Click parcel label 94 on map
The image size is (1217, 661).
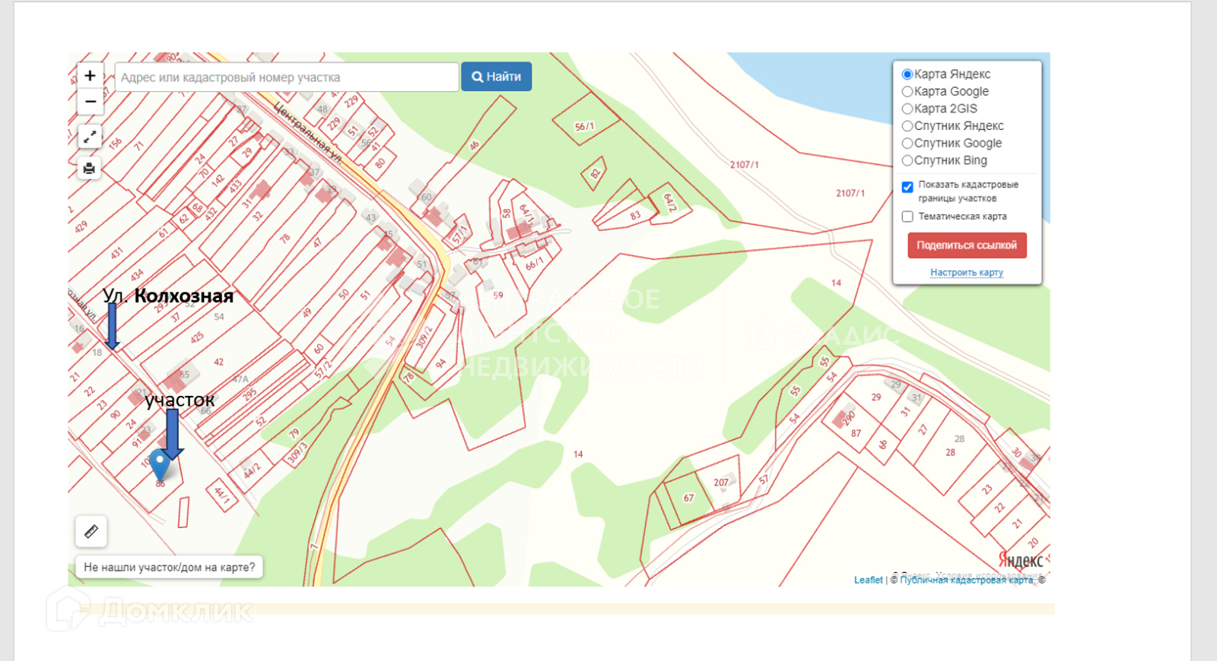pos(440,363)
